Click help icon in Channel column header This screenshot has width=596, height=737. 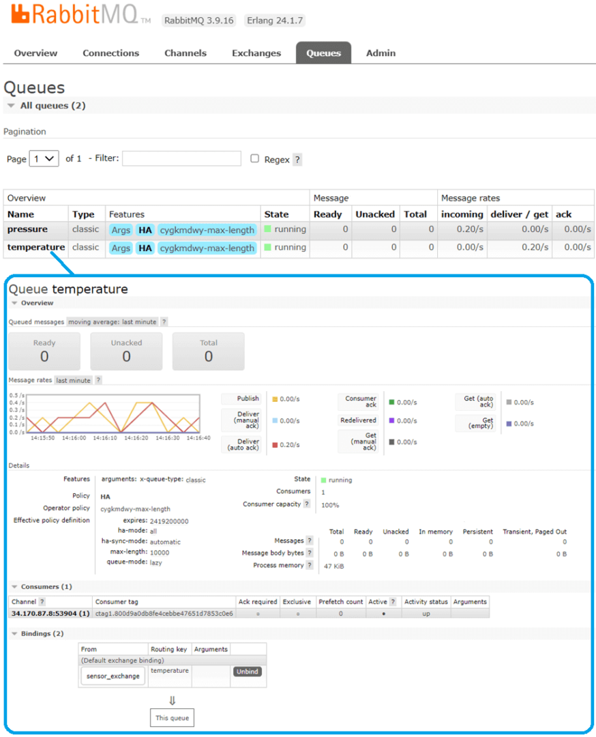[42, 602]
